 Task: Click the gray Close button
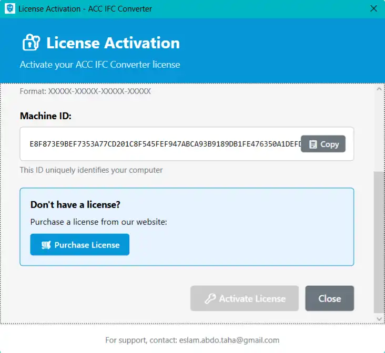tap(329, 299)
